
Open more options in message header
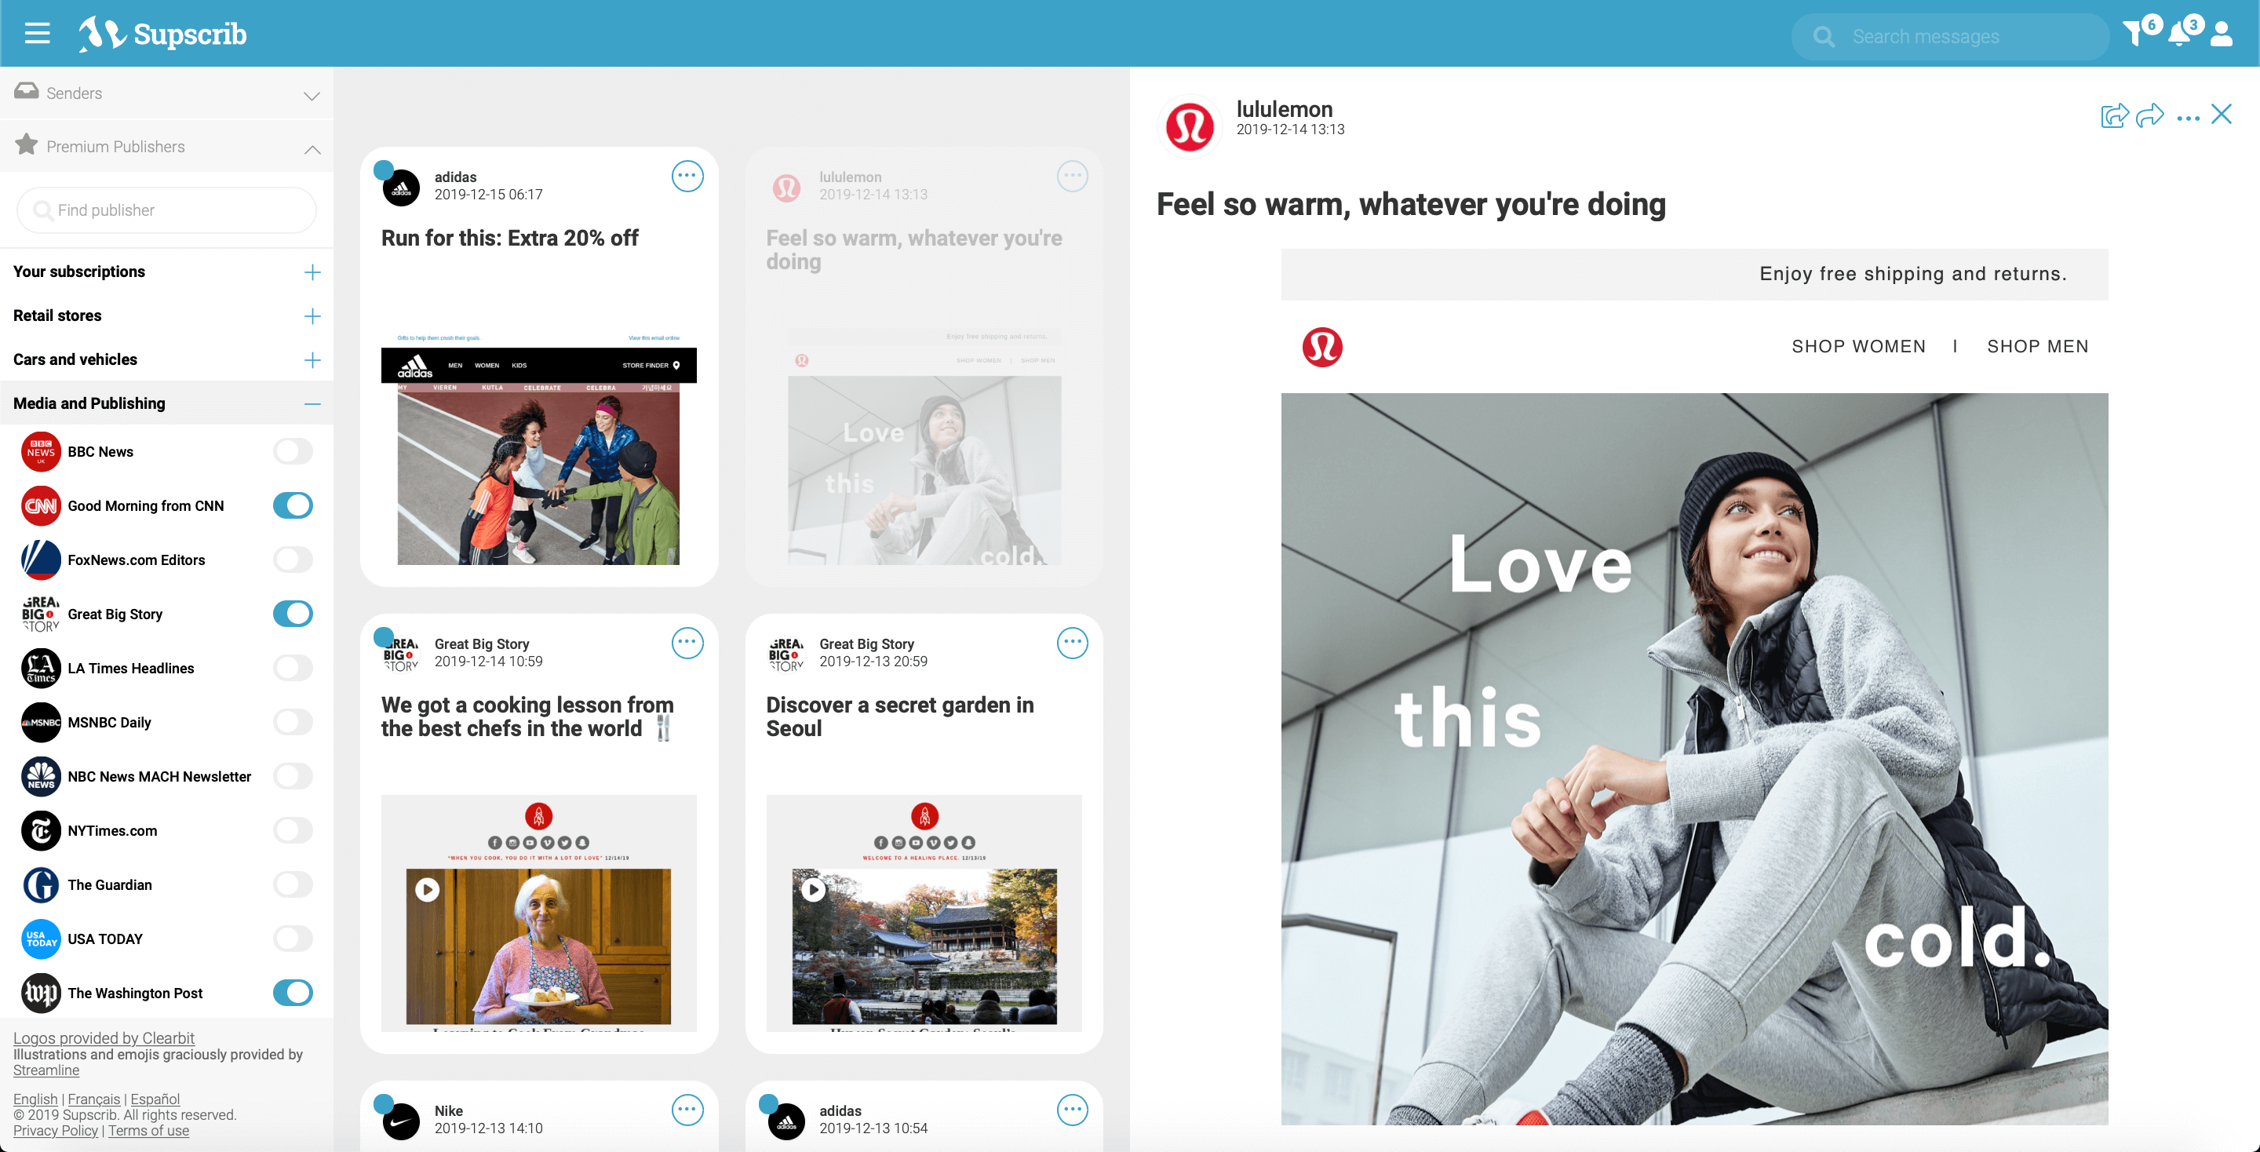(2187, 118)
